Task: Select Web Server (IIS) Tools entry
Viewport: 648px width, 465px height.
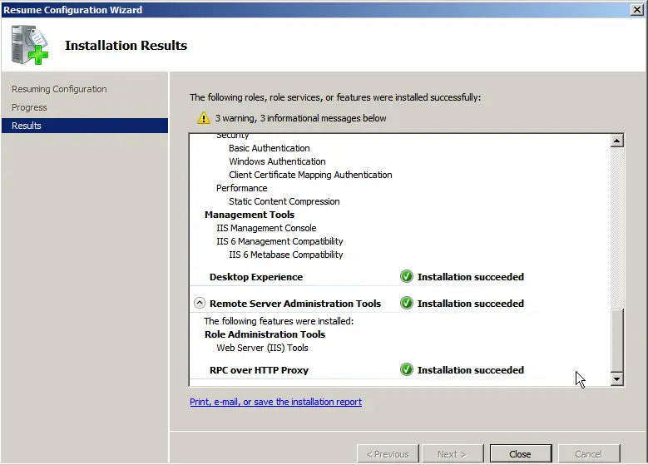Action: point(262,348)
